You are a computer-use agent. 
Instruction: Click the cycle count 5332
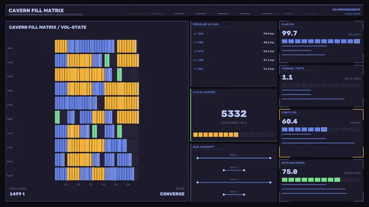(234, 114)
